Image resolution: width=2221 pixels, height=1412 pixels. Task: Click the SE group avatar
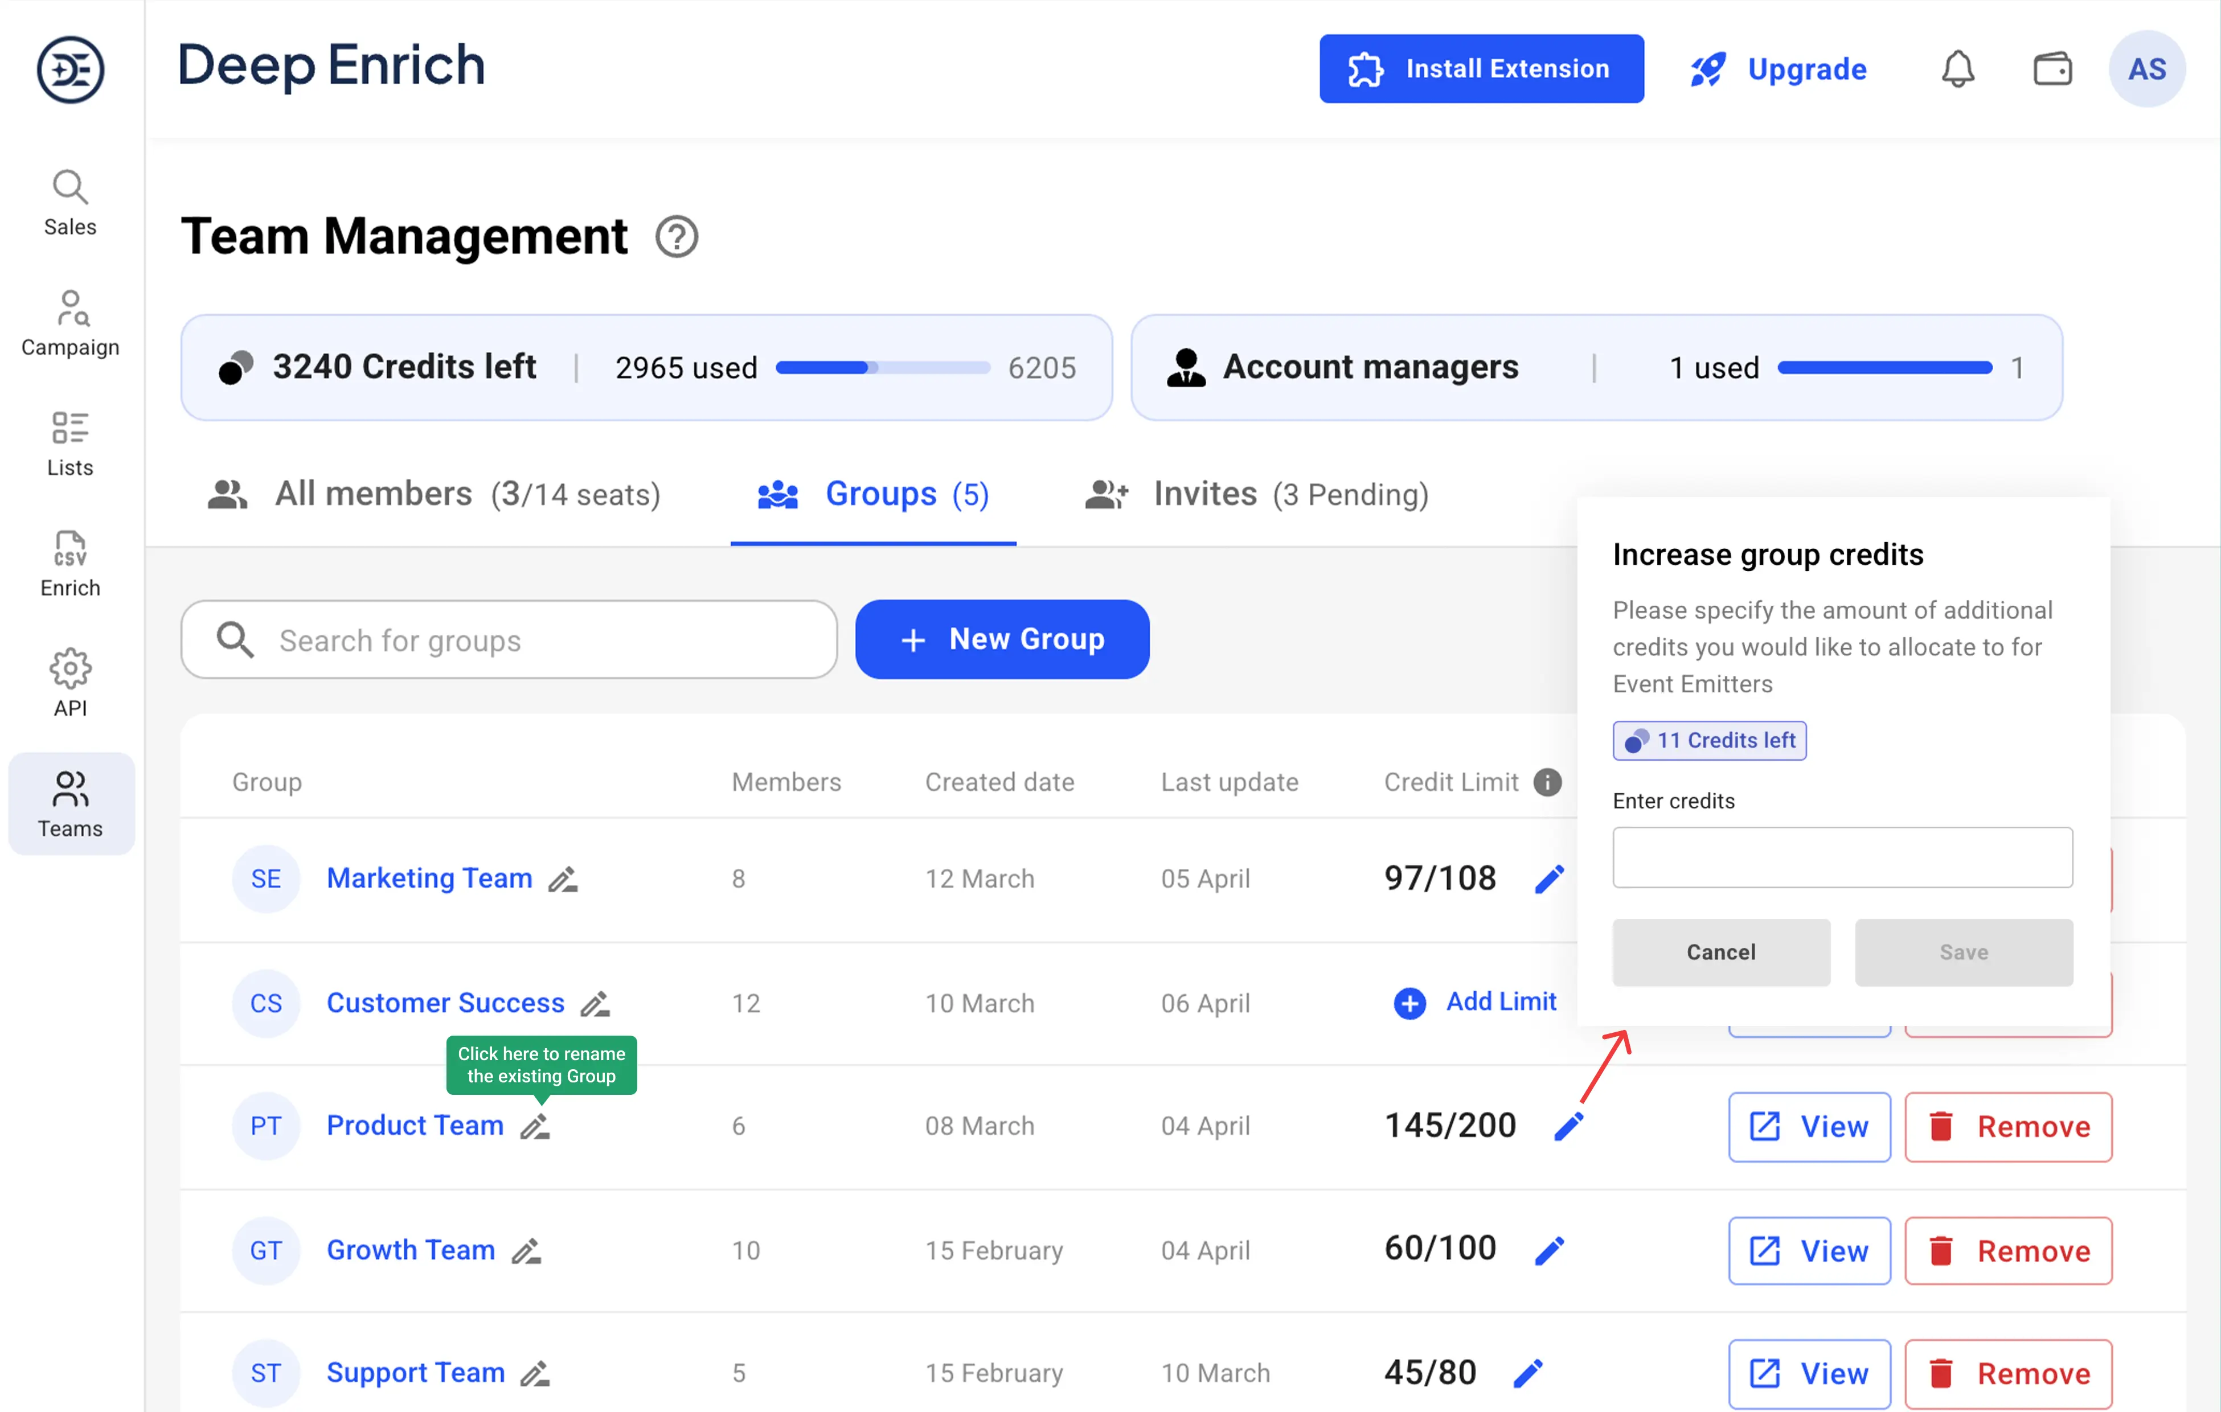265,879
